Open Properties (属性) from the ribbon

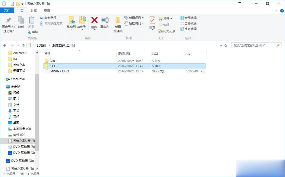pyautogui.click(x=152, y=23)
